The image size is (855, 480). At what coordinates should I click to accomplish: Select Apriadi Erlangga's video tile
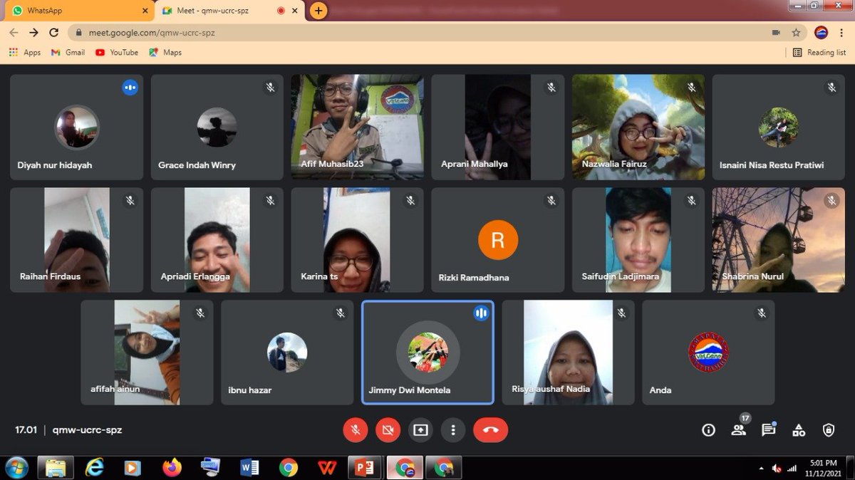pyautogui.click(x=217, y=240)
